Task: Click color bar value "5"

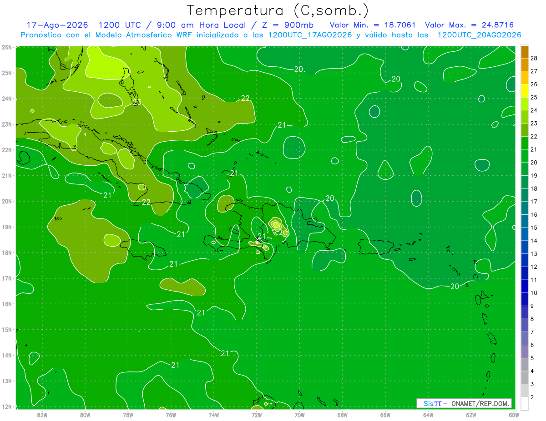Action: pyautogui.click(x=532, y=358)
